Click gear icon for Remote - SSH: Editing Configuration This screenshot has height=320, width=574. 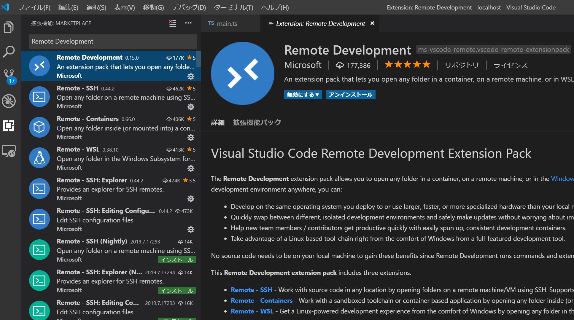(x=191, y=230)
